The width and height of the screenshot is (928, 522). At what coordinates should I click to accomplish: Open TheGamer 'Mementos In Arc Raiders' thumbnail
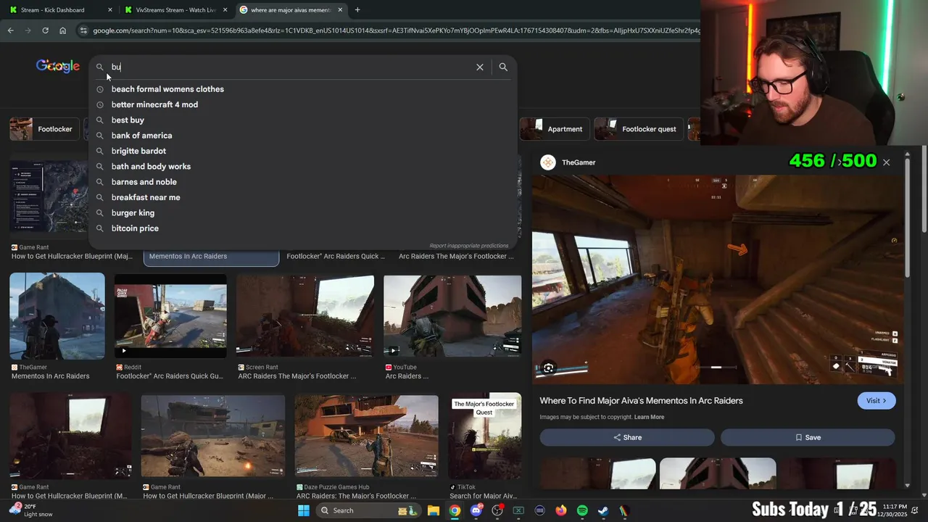click(x=57, y=316)
